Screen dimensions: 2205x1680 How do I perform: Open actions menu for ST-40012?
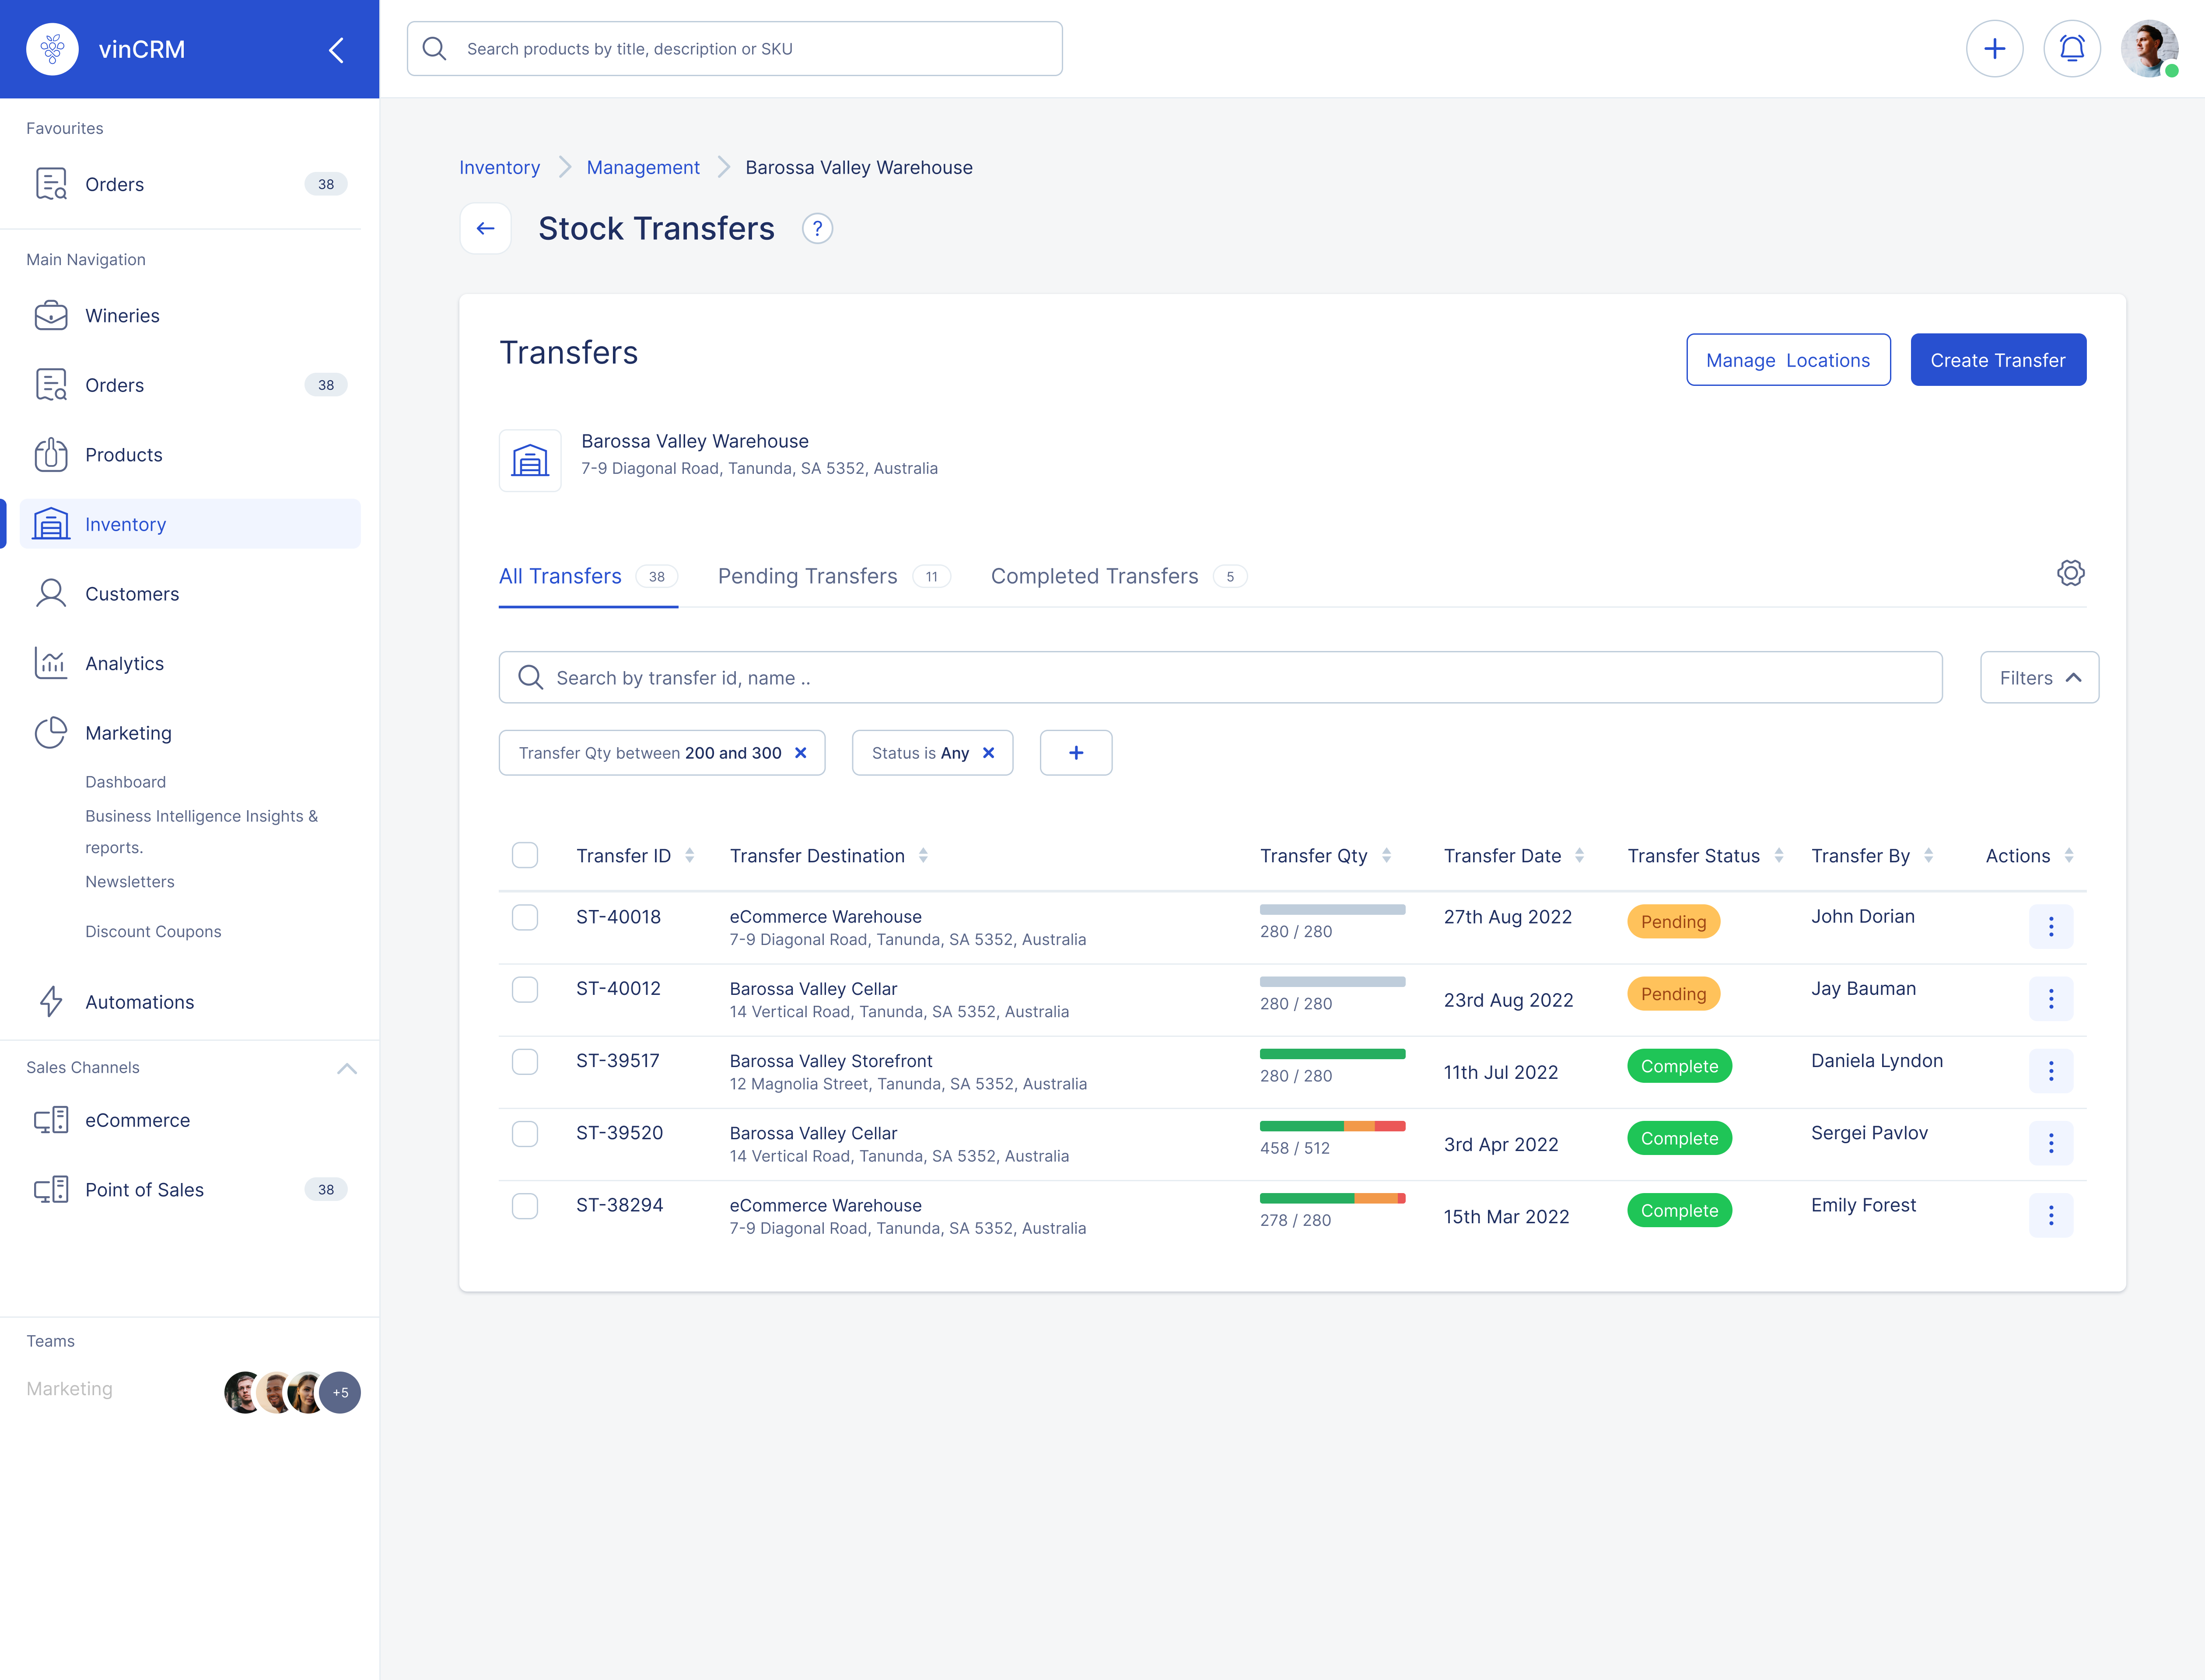[2050, 999]
